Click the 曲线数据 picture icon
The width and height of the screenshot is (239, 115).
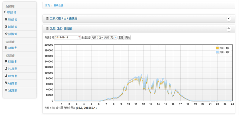[x=6, y=27]
